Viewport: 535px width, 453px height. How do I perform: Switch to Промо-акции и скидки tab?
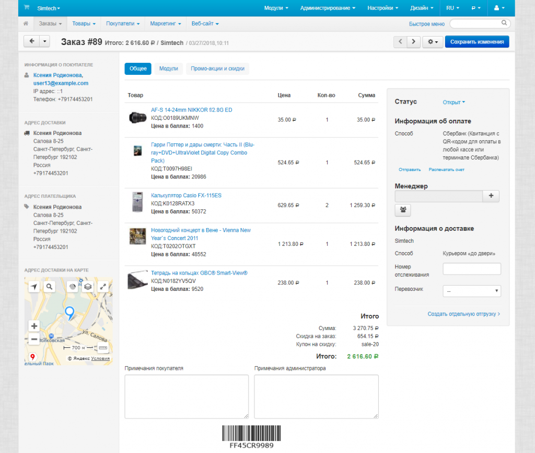[x=217, y=69]
